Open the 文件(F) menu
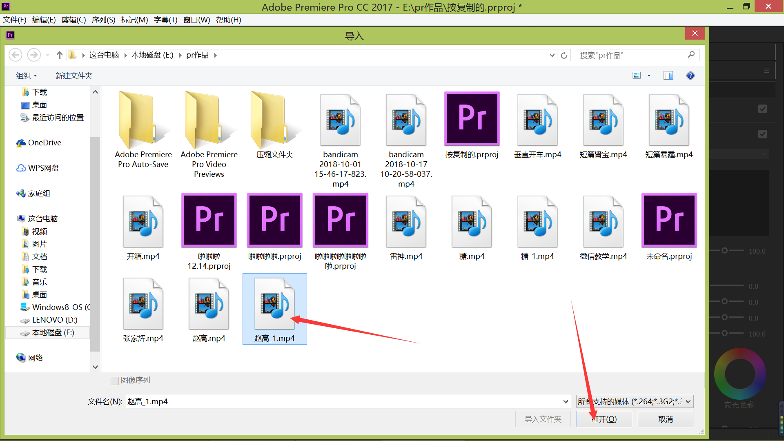784x441 pixels. (15, 20)
